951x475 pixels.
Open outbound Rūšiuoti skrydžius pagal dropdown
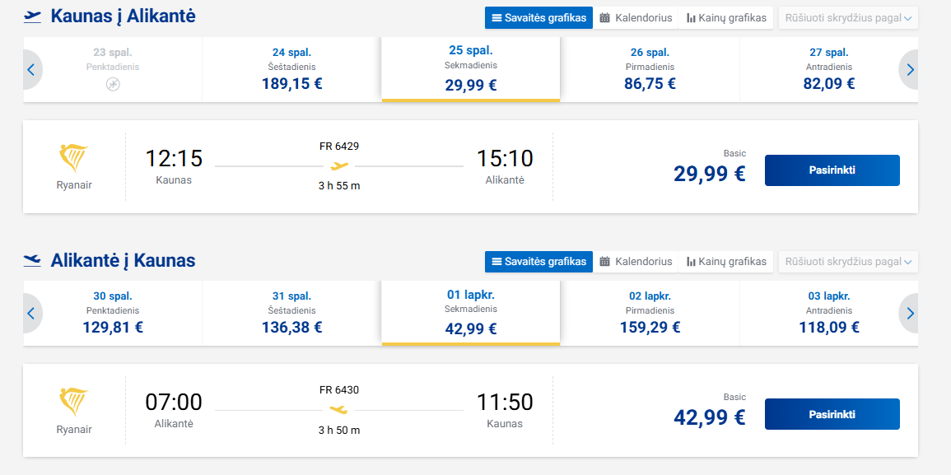click(848, 17)
